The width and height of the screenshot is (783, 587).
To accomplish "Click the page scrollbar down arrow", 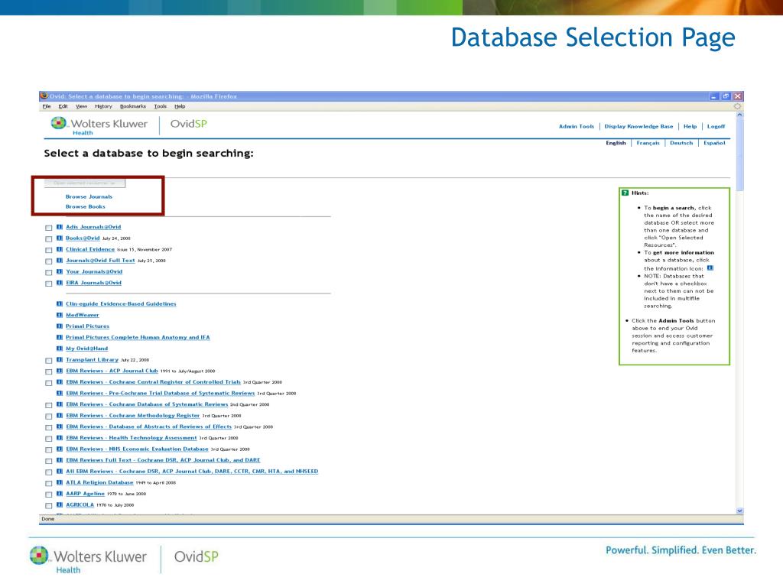I will click(739, 511).
